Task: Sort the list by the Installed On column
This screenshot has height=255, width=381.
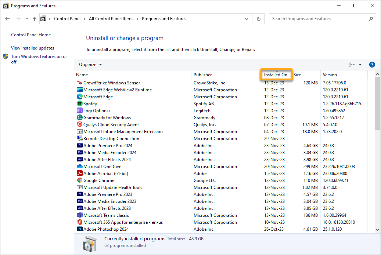Action: pos(276,75)
